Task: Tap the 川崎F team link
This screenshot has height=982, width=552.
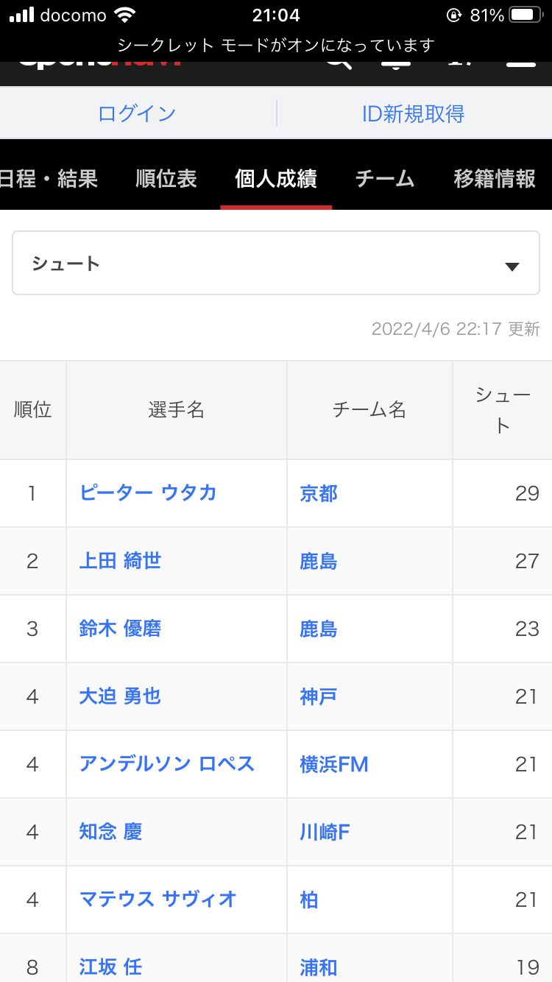Action: [325, 832]
